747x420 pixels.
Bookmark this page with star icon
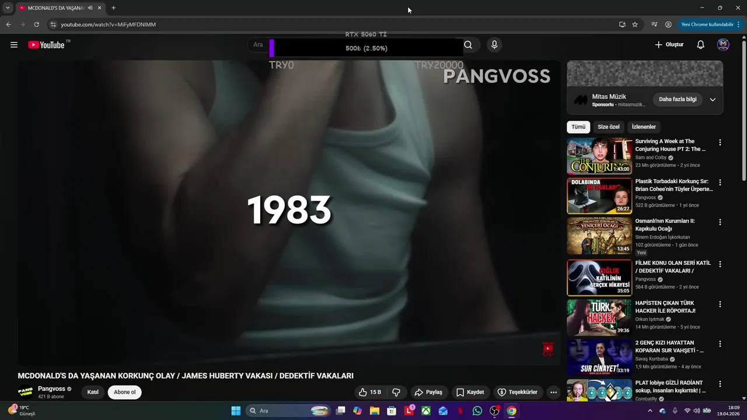click(635, 24)
